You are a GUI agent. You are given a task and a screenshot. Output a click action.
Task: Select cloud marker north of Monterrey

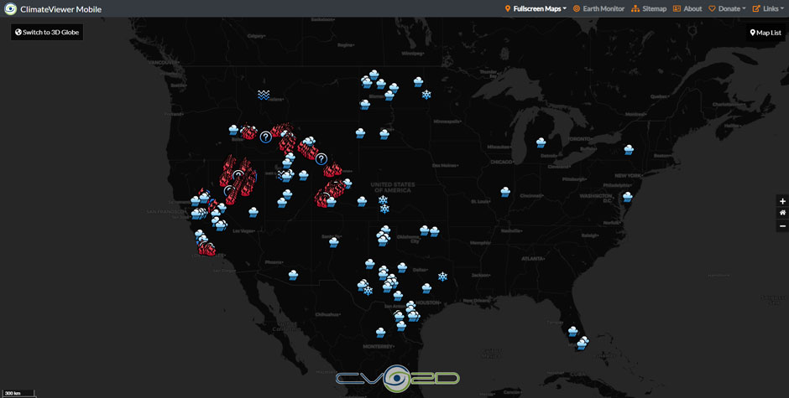(380, 332)
